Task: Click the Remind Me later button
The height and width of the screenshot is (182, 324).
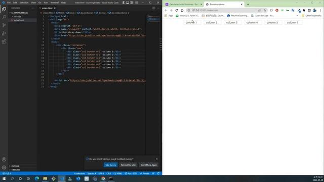Action: coord(128,165)
